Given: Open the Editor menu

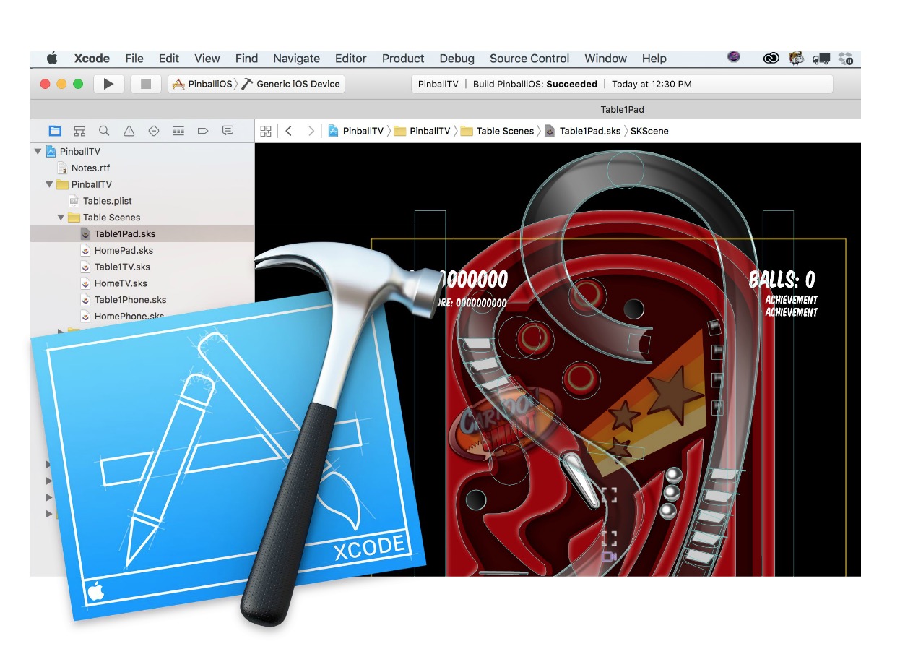Looking at the screenshot, I should (x=350, y=59).
